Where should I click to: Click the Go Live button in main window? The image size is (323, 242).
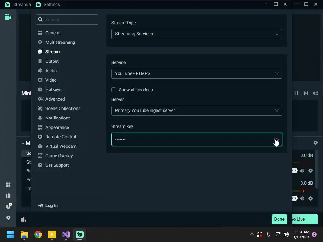pos(305,219)
